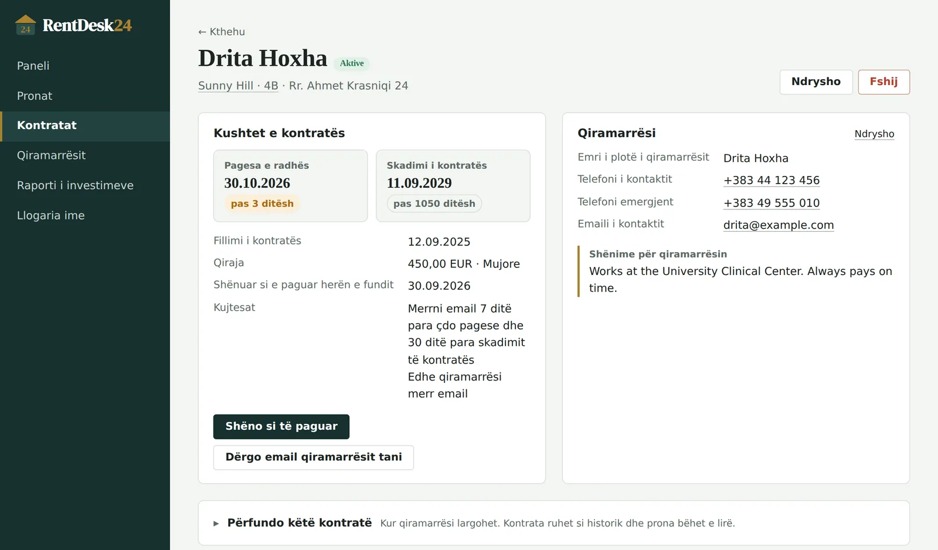938x550 pixels.
Task: Click the Kushtet e kontratës heading
Action: click(x=279, y=133)
